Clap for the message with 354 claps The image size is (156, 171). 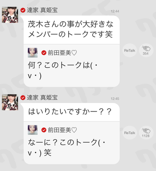(x=146, y=51)
